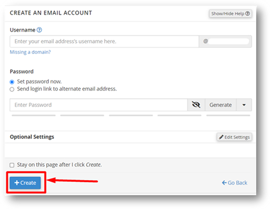Open the domain selector next to @

(x=225, y=41)
